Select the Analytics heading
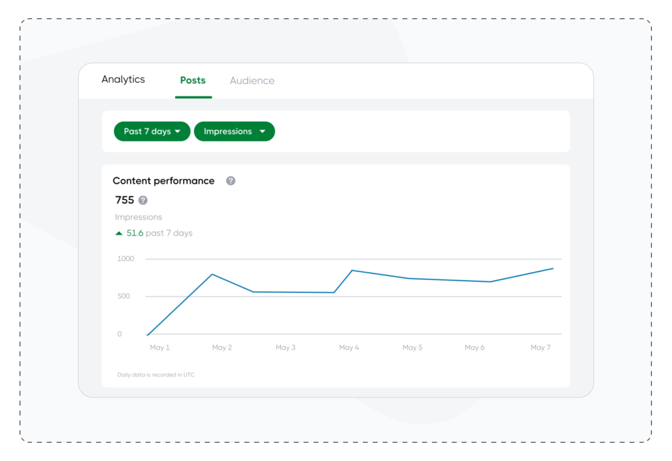 (x=123, y=79)
